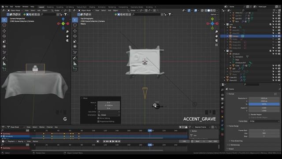Open the File menu
The width and height of the screenshot is (282, 159).
tap(7, 7)
